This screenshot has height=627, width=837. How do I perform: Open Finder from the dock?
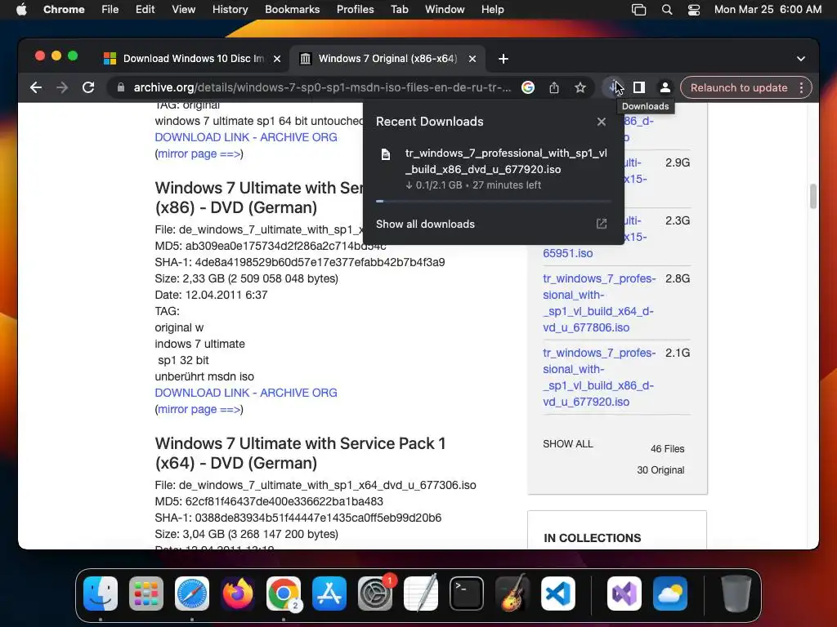point(101,594)
